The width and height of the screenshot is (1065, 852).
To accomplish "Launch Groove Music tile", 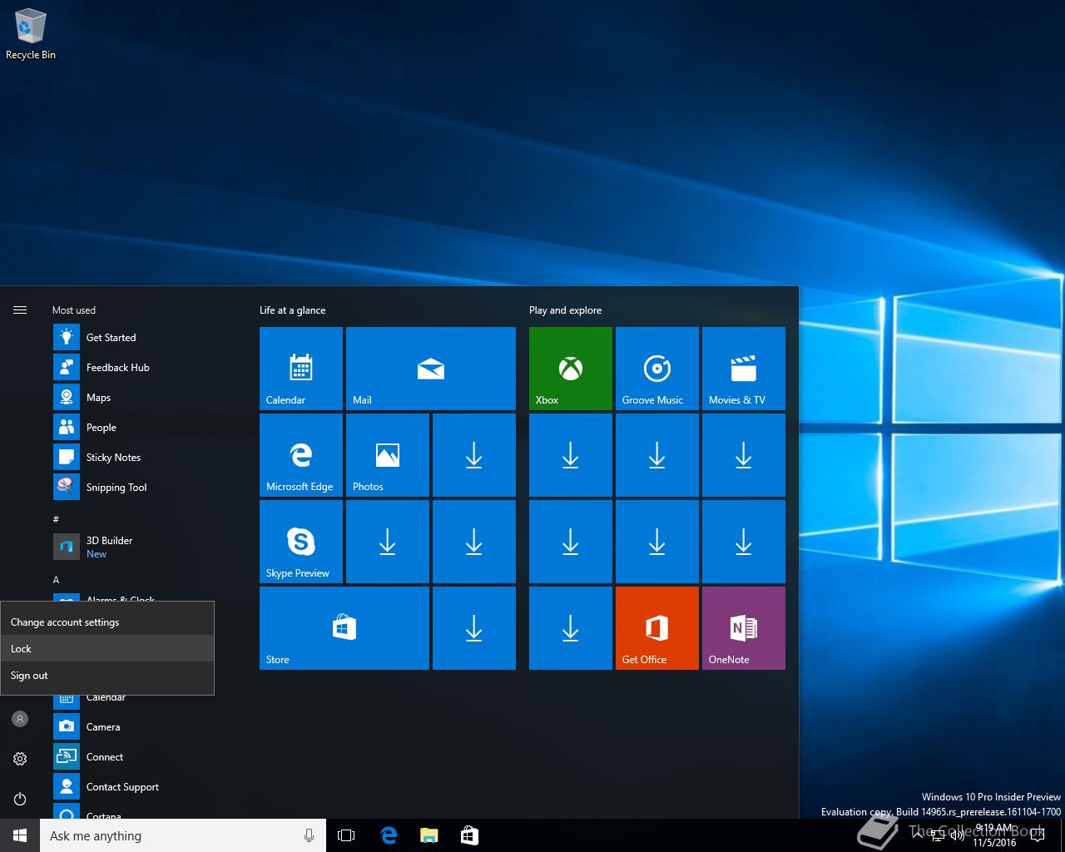I will (656, 368).
